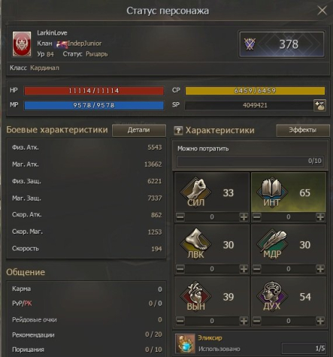The image size is (333, 357).
Task: Click the ВЫН constitution heart icon
Action: point(195,295)
